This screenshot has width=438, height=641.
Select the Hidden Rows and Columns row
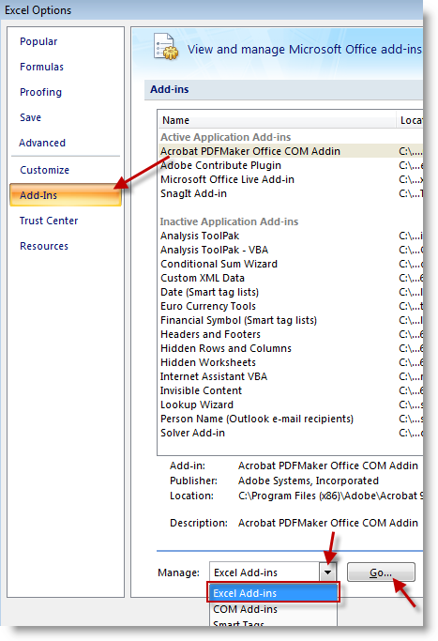(x=291, y=349)
